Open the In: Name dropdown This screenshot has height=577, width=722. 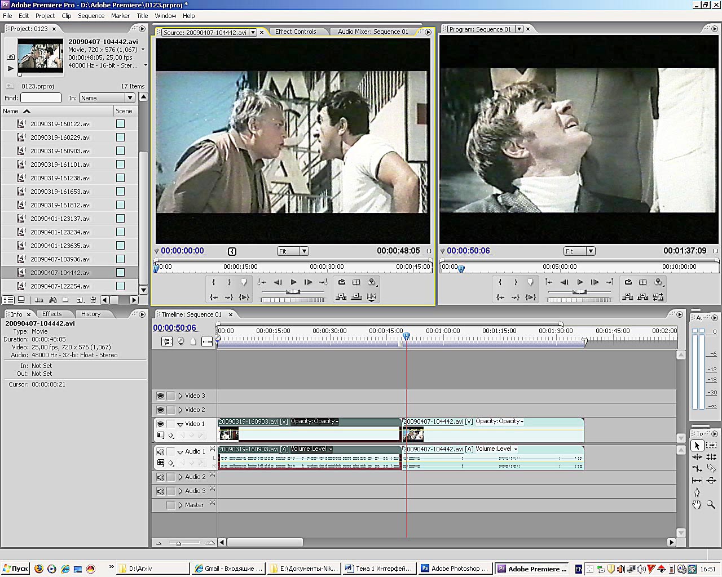pos(107,98)
